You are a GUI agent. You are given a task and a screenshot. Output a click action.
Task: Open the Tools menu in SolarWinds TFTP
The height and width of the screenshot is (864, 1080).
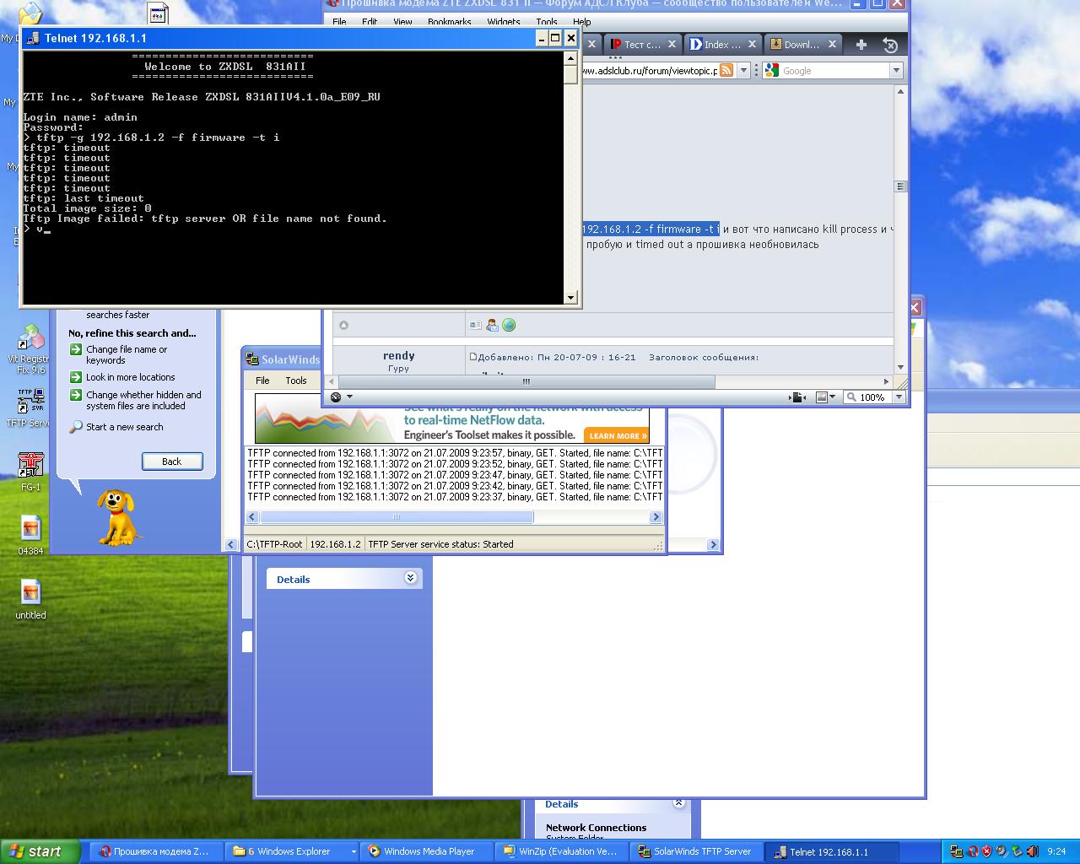pyautogui.click(x=295, y=381)
